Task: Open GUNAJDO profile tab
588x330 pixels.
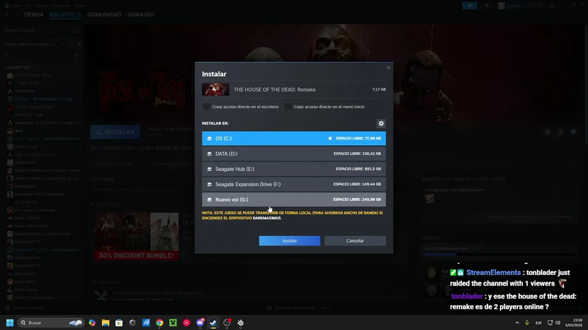Action: (x=141, y=15)
